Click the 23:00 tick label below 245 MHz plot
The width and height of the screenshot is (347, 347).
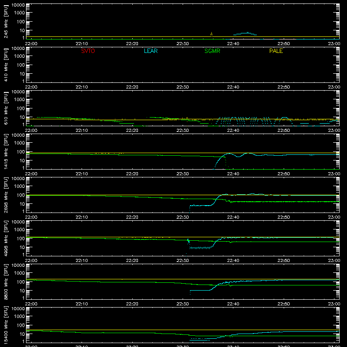[334, 44]
